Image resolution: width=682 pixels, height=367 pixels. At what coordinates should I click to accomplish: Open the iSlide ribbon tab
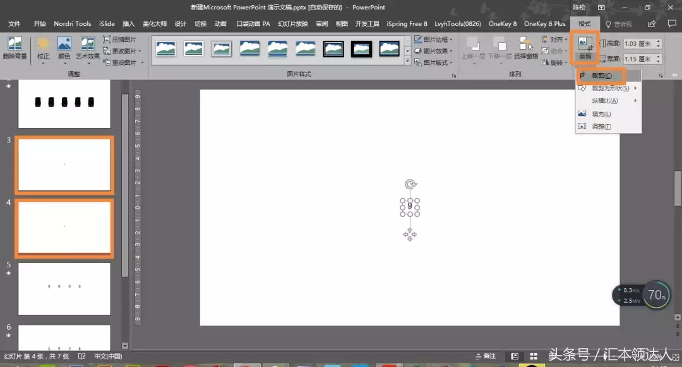click(x=107, y=24)
